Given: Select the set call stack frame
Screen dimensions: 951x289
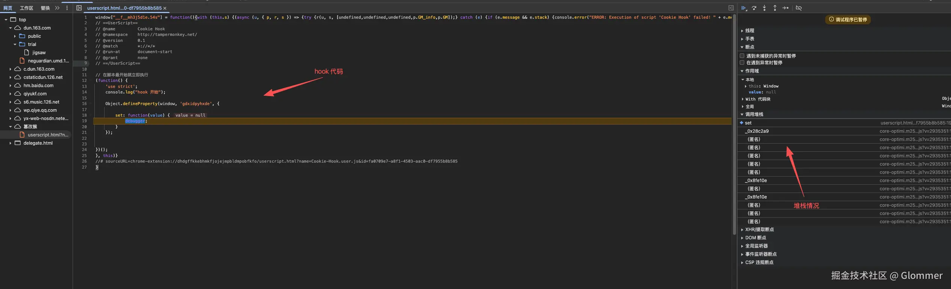Looking at the screenshot, I should 844,123.
